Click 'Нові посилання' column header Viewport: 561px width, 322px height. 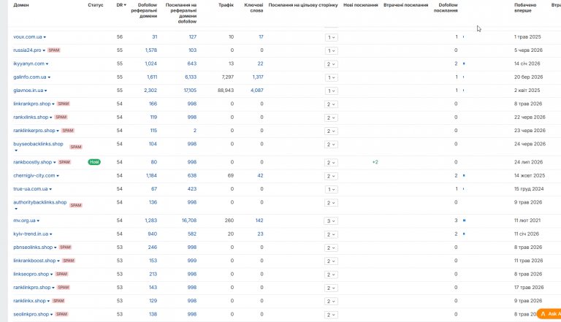[361, 5]
